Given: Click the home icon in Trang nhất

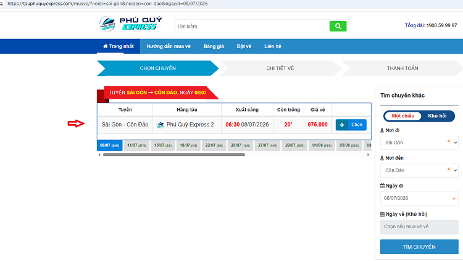Looking at the screenshot, I should click(105, 46).
